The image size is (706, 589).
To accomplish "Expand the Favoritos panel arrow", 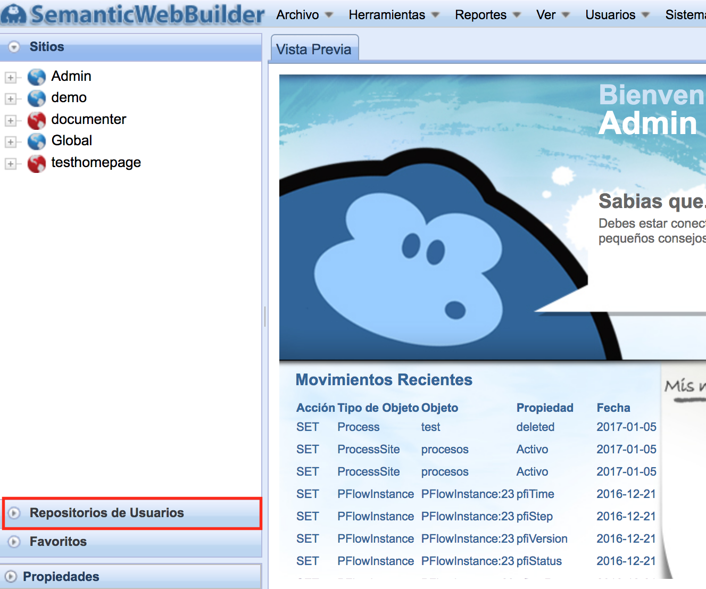I will point(14,542).
